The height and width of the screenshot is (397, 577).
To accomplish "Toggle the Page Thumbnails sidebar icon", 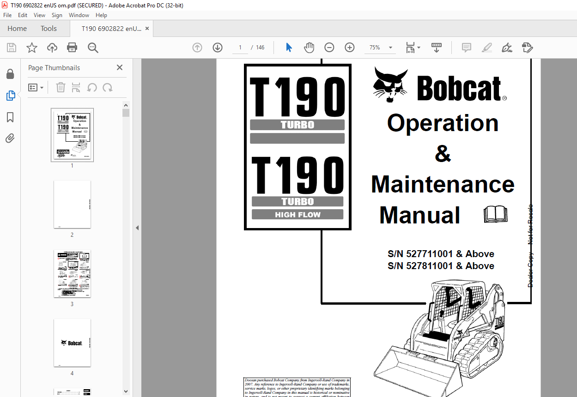I will [x=10, y=96].
